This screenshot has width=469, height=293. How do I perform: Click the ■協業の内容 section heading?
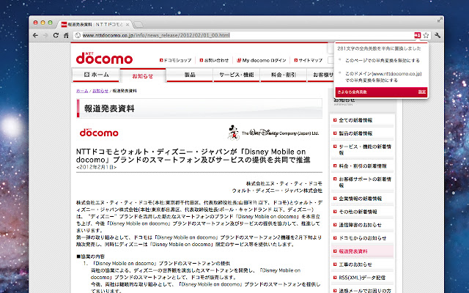pos(90,256)
